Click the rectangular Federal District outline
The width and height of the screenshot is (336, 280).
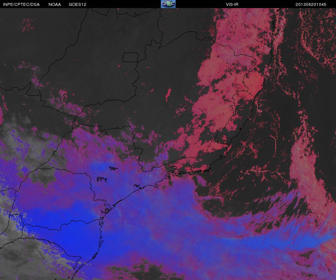[130, 57]
